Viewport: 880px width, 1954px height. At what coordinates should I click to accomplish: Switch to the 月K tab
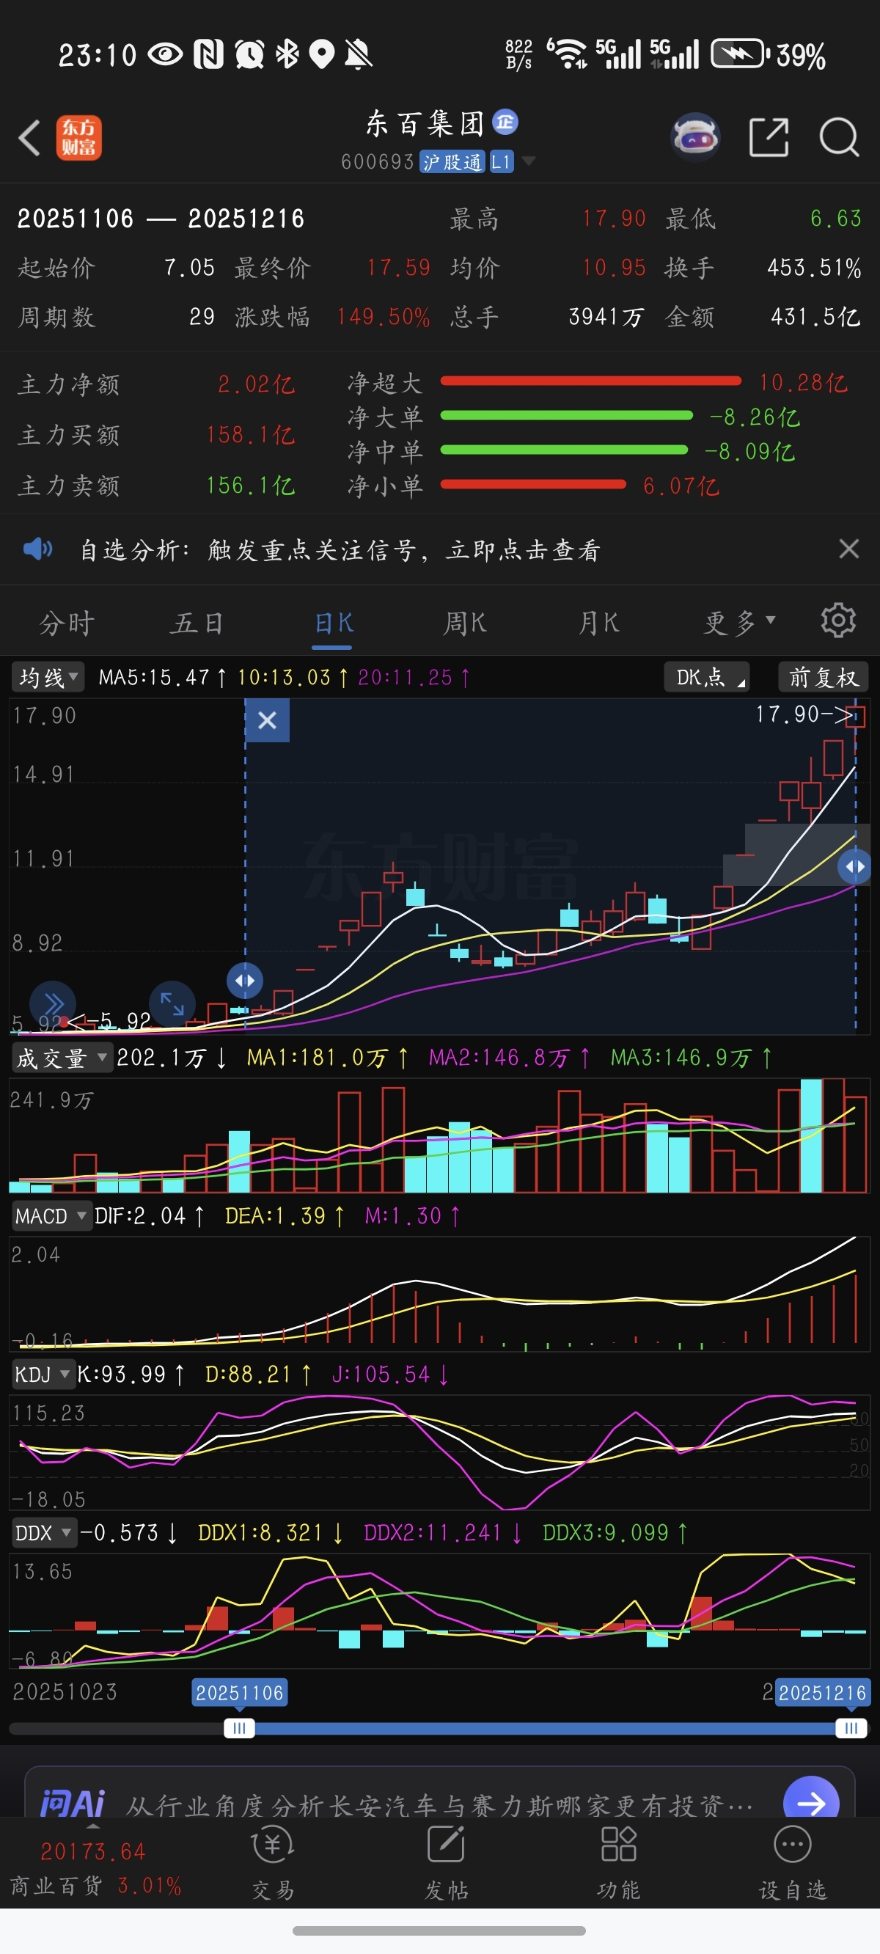(x=598, y=623)
